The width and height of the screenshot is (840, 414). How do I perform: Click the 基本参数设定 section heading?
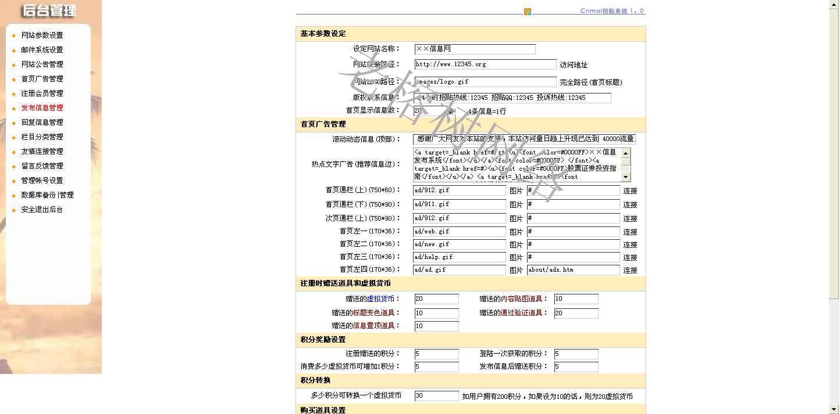(323, 34)
